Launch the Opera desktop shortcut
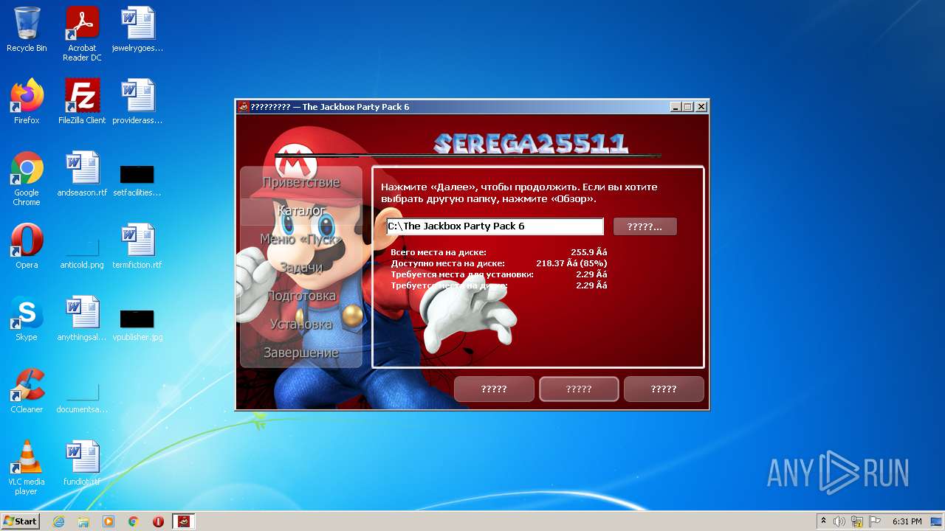The height and width of the screenshot is (531, 945). (27, 246)
